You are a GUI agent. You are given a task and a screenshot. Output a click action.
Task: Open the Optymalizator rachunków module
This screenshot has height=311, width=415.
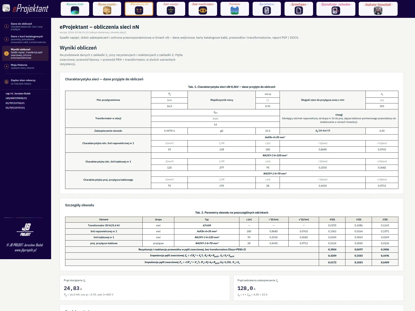(x=336, y=9)
